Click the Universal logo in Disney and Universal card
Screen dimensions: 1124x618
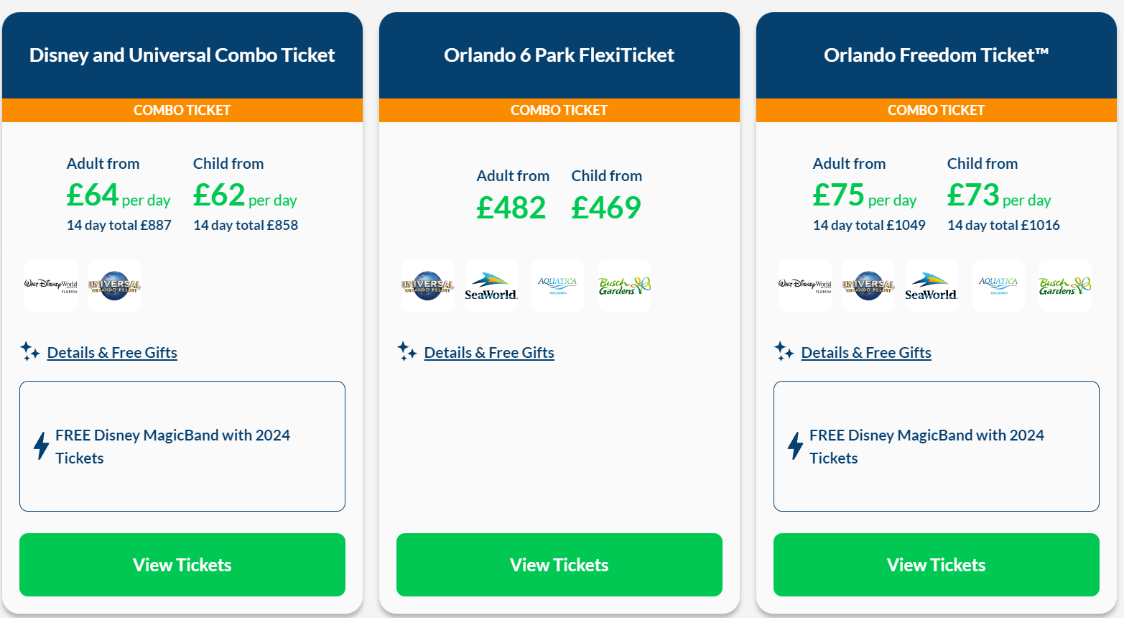click(114, 285)
